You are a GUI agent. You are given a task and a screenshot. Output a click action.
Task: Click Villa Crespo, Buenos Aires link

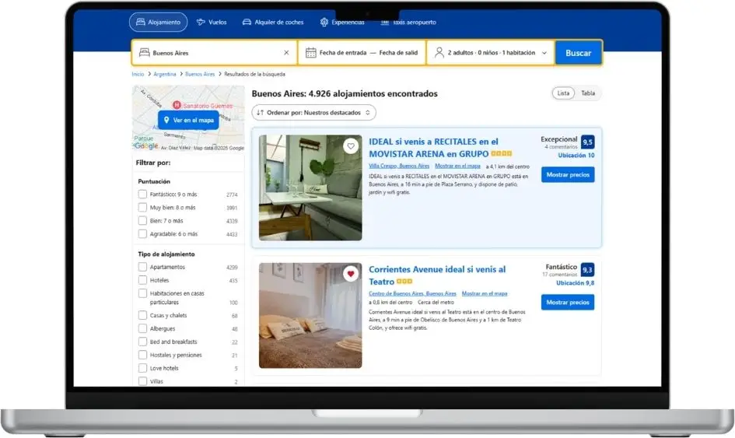[x=399, y=166]
